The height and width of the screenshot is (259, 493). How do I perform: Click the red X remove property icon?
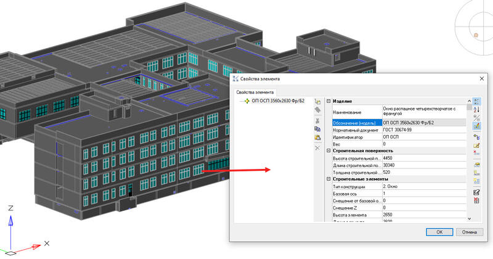point(476,152)
